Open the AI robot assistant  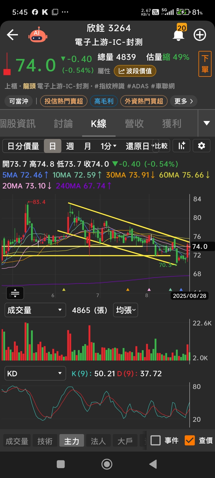click(38, 35)
